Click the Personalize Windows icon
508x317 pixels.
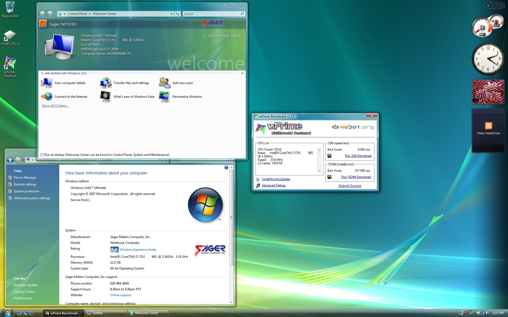tap(165, 97)
